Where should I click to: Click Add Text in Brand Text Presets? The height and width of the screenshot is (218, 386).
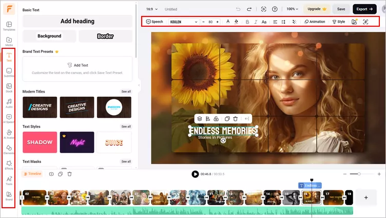(x=78, y=65)
